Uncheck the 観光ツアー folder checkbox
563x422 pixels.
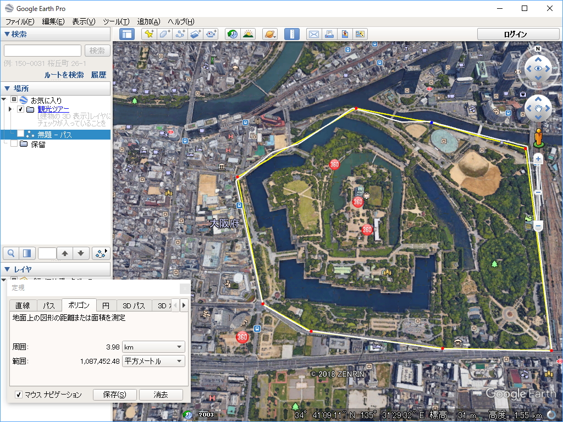pos(20,109)
